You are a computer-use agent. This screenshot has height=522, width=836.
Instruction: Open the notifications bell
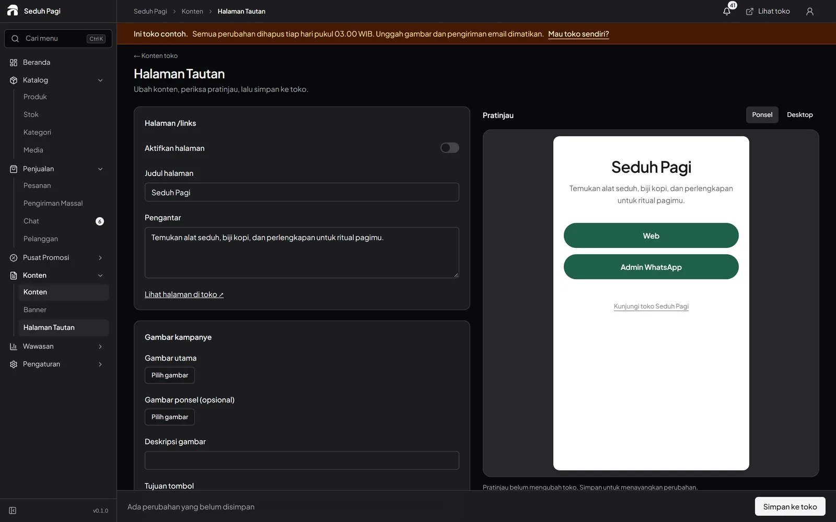[x=727, y=11]
